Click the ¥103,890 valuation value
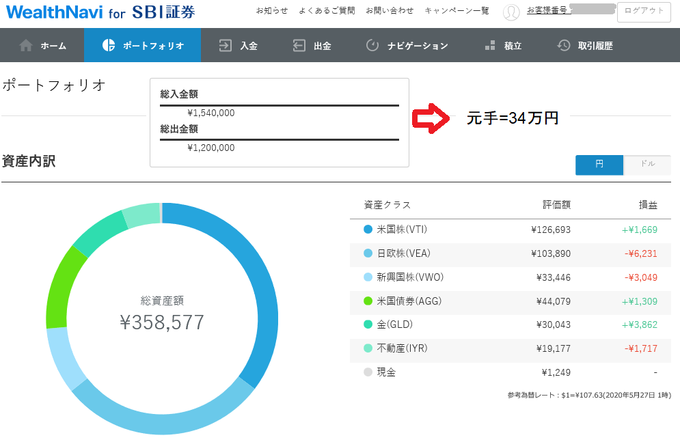The height and width of the screenshot is (442, 680). 551,253
